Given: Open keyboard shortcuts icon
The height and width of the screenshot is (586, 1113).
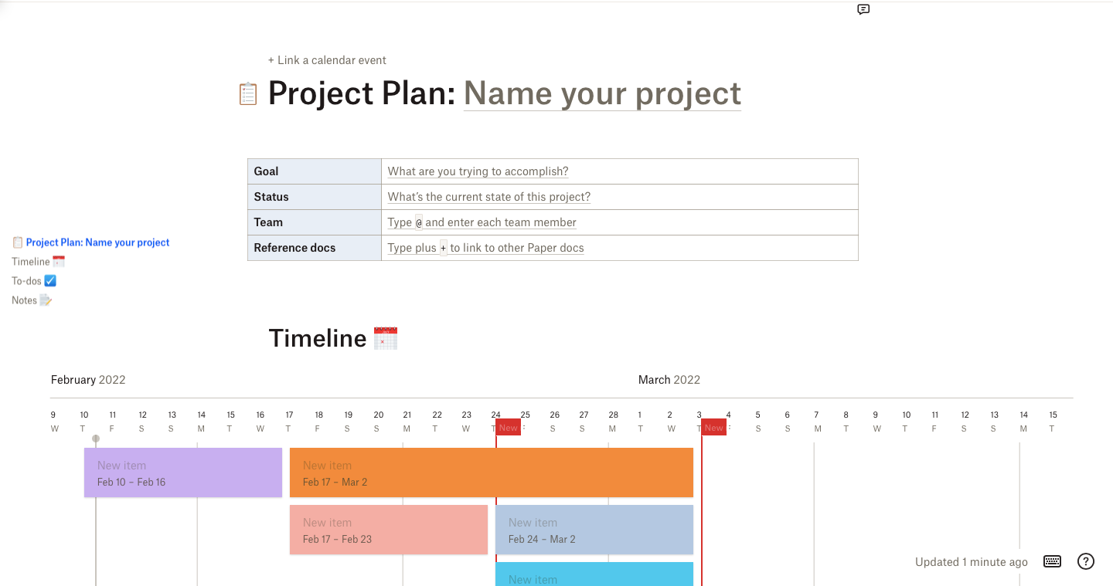Looking at the screenshot, I should click(x=1052, y=561).
